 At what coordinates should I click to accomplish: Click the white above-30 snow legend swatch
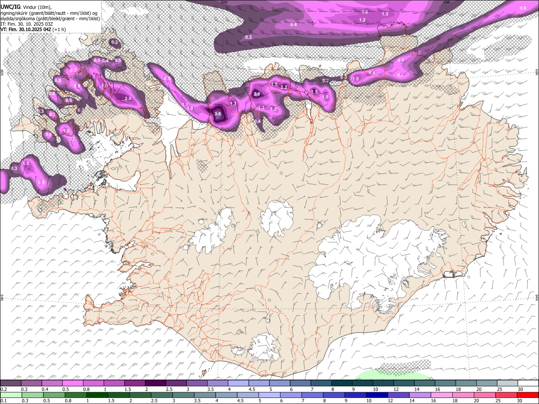(528, 383)
